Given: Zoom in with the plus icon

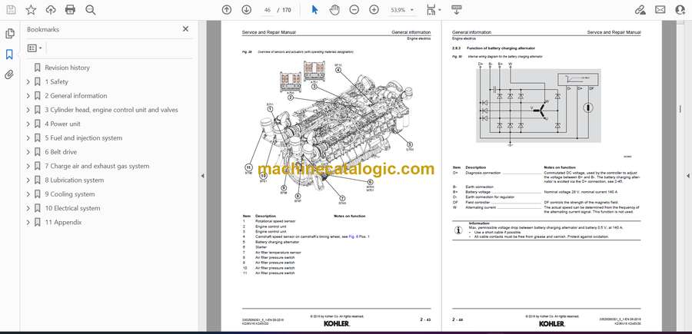Looking at the screenshot, I should [x=374, y=10].
